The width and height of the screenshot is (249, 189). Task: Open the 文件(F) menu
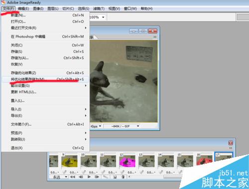pyautogui.click(x=8, y=8)
